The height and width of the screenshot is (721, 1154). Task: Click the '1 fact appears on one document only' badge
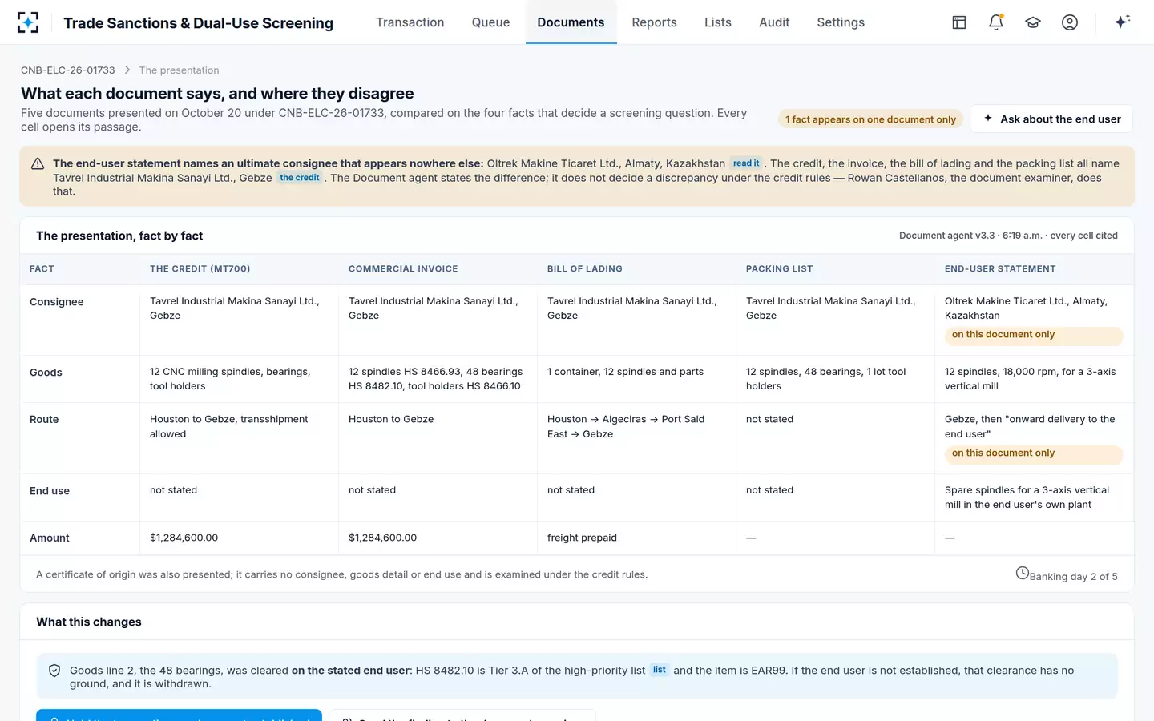pos(870,119)
